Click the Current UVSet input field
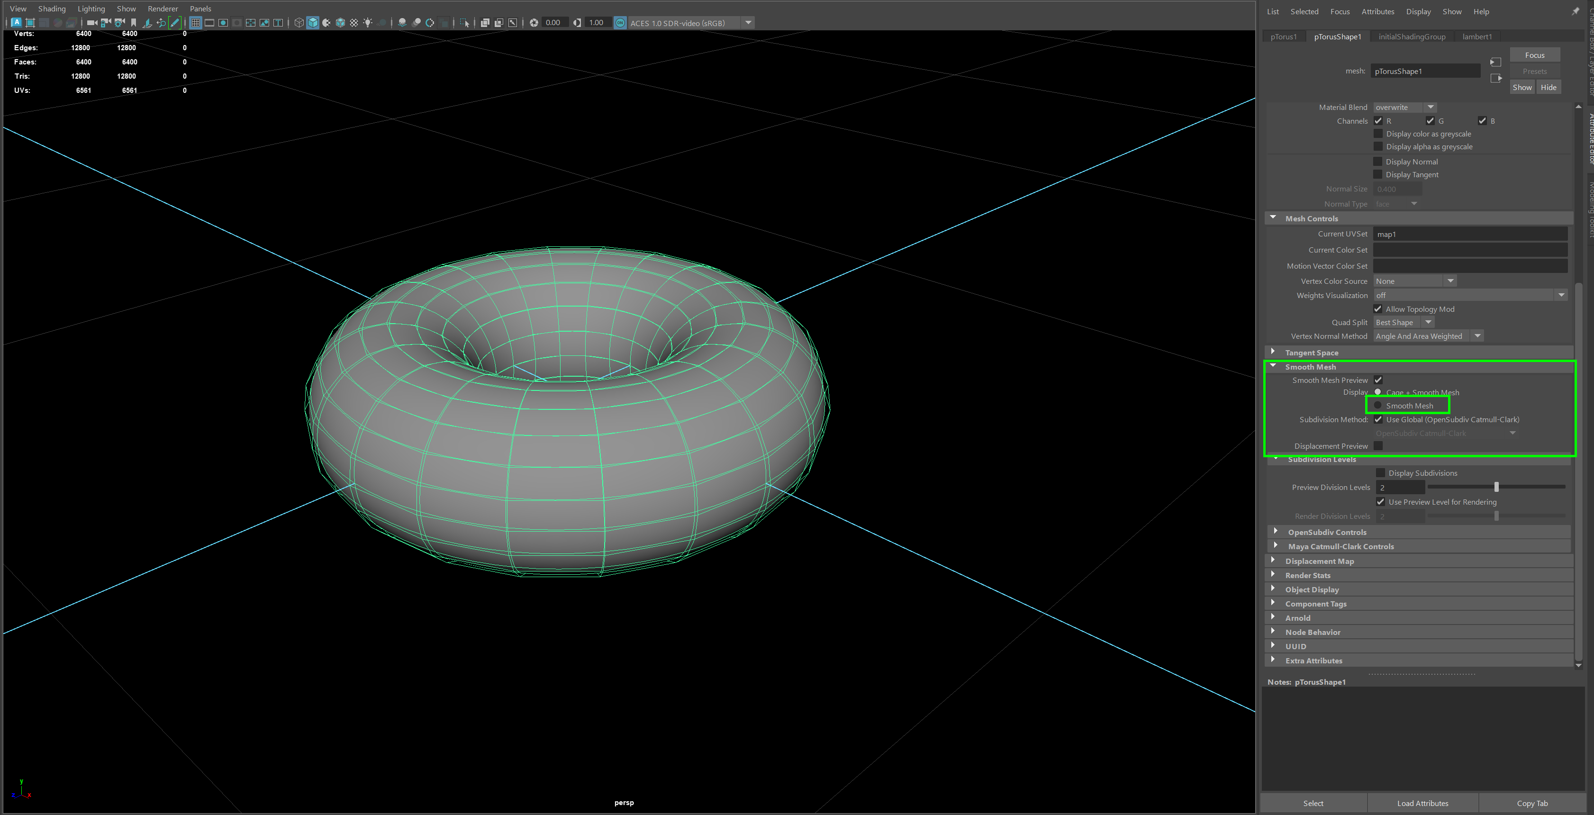The height and width of the screenshot is (815, 1594). point(1470,234)
